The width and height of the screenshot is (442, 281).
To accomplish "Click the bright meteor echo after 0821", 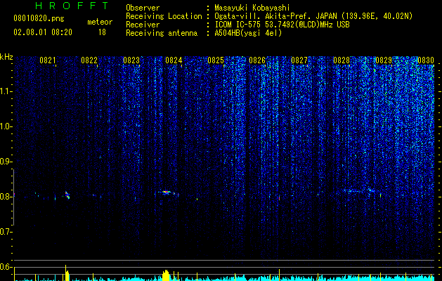I will click(x=67, y=195).
